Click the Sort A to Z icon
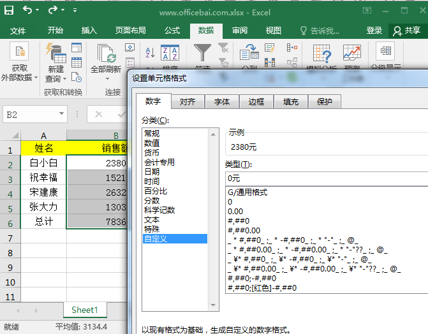The image size is (428, 334). 150,52
